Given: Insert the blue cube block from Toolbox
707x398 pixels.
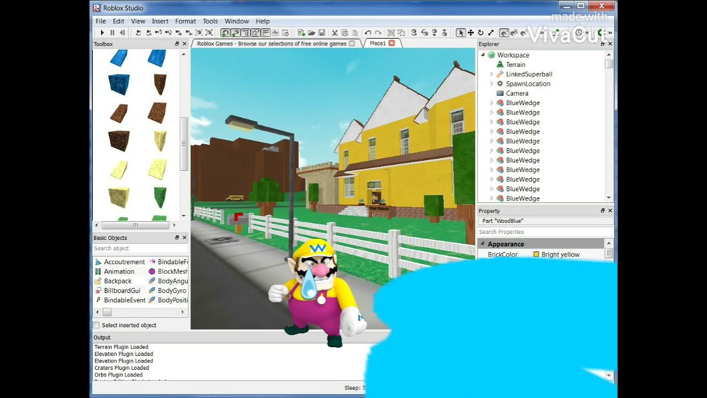Looking at the screenshot, I should [119, 84].
